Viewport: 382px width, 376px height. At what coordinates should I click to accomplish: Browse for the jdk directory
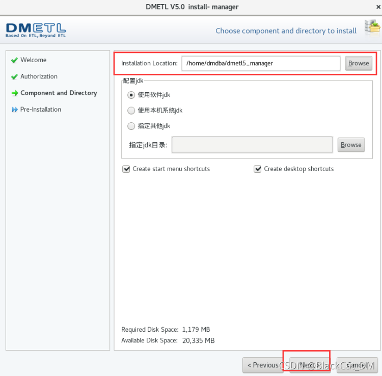(x=351, y=145)
